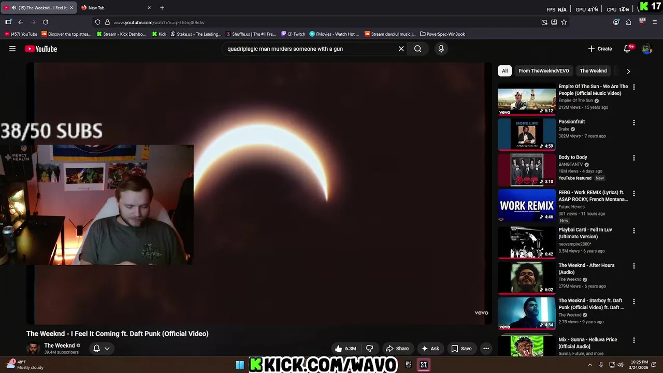Submit search with the magnifier button
The image size is (663, 373).
[x=418, y=49]
